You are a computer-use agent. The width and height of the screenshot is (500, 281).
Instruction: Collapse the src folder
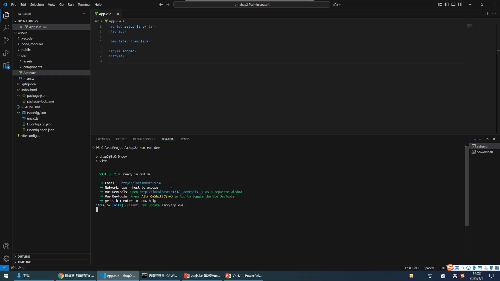pos(23,55)
